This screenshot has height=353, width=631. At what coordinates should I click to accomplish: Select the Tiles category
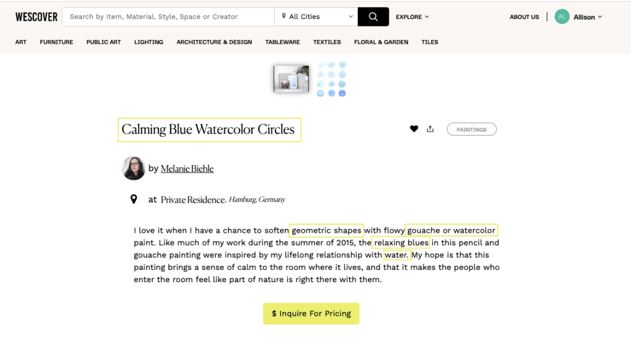tap(429, 42)
